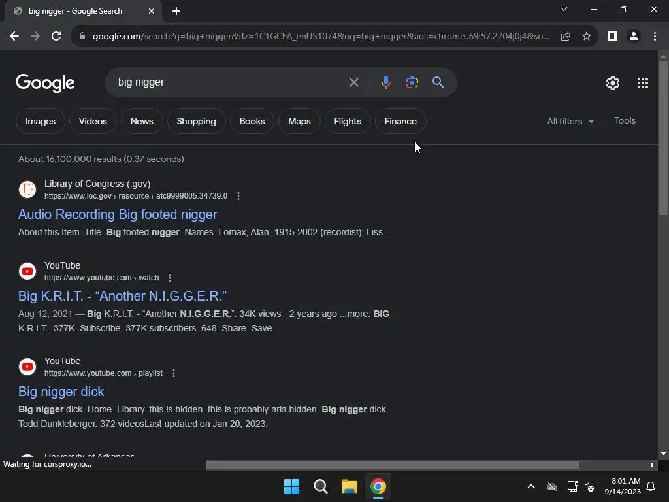Bookmark this tab with the star
Viewport: 669px width, 502px height.
(x=587, y=37)
